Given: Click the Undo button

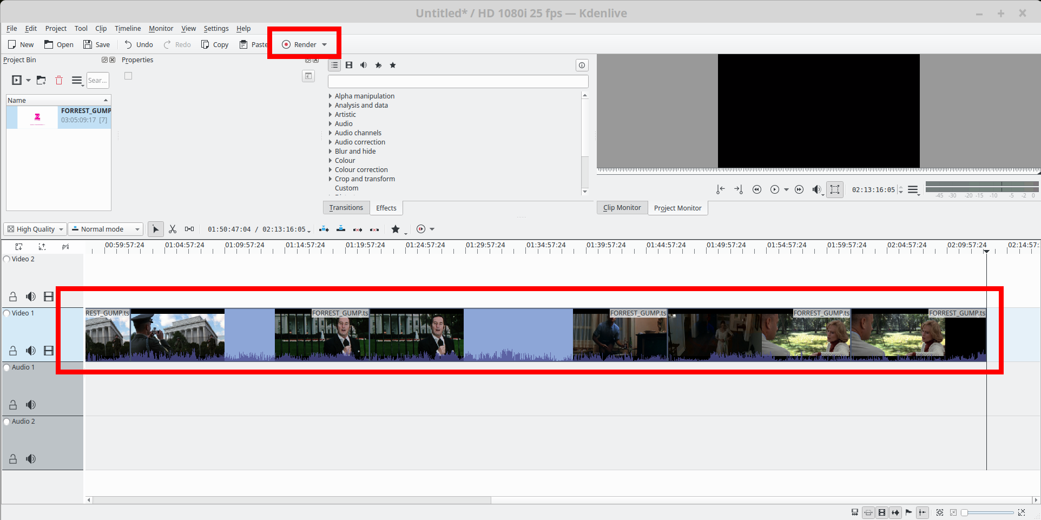Looking at the screenshot, I should coord(139,45).
